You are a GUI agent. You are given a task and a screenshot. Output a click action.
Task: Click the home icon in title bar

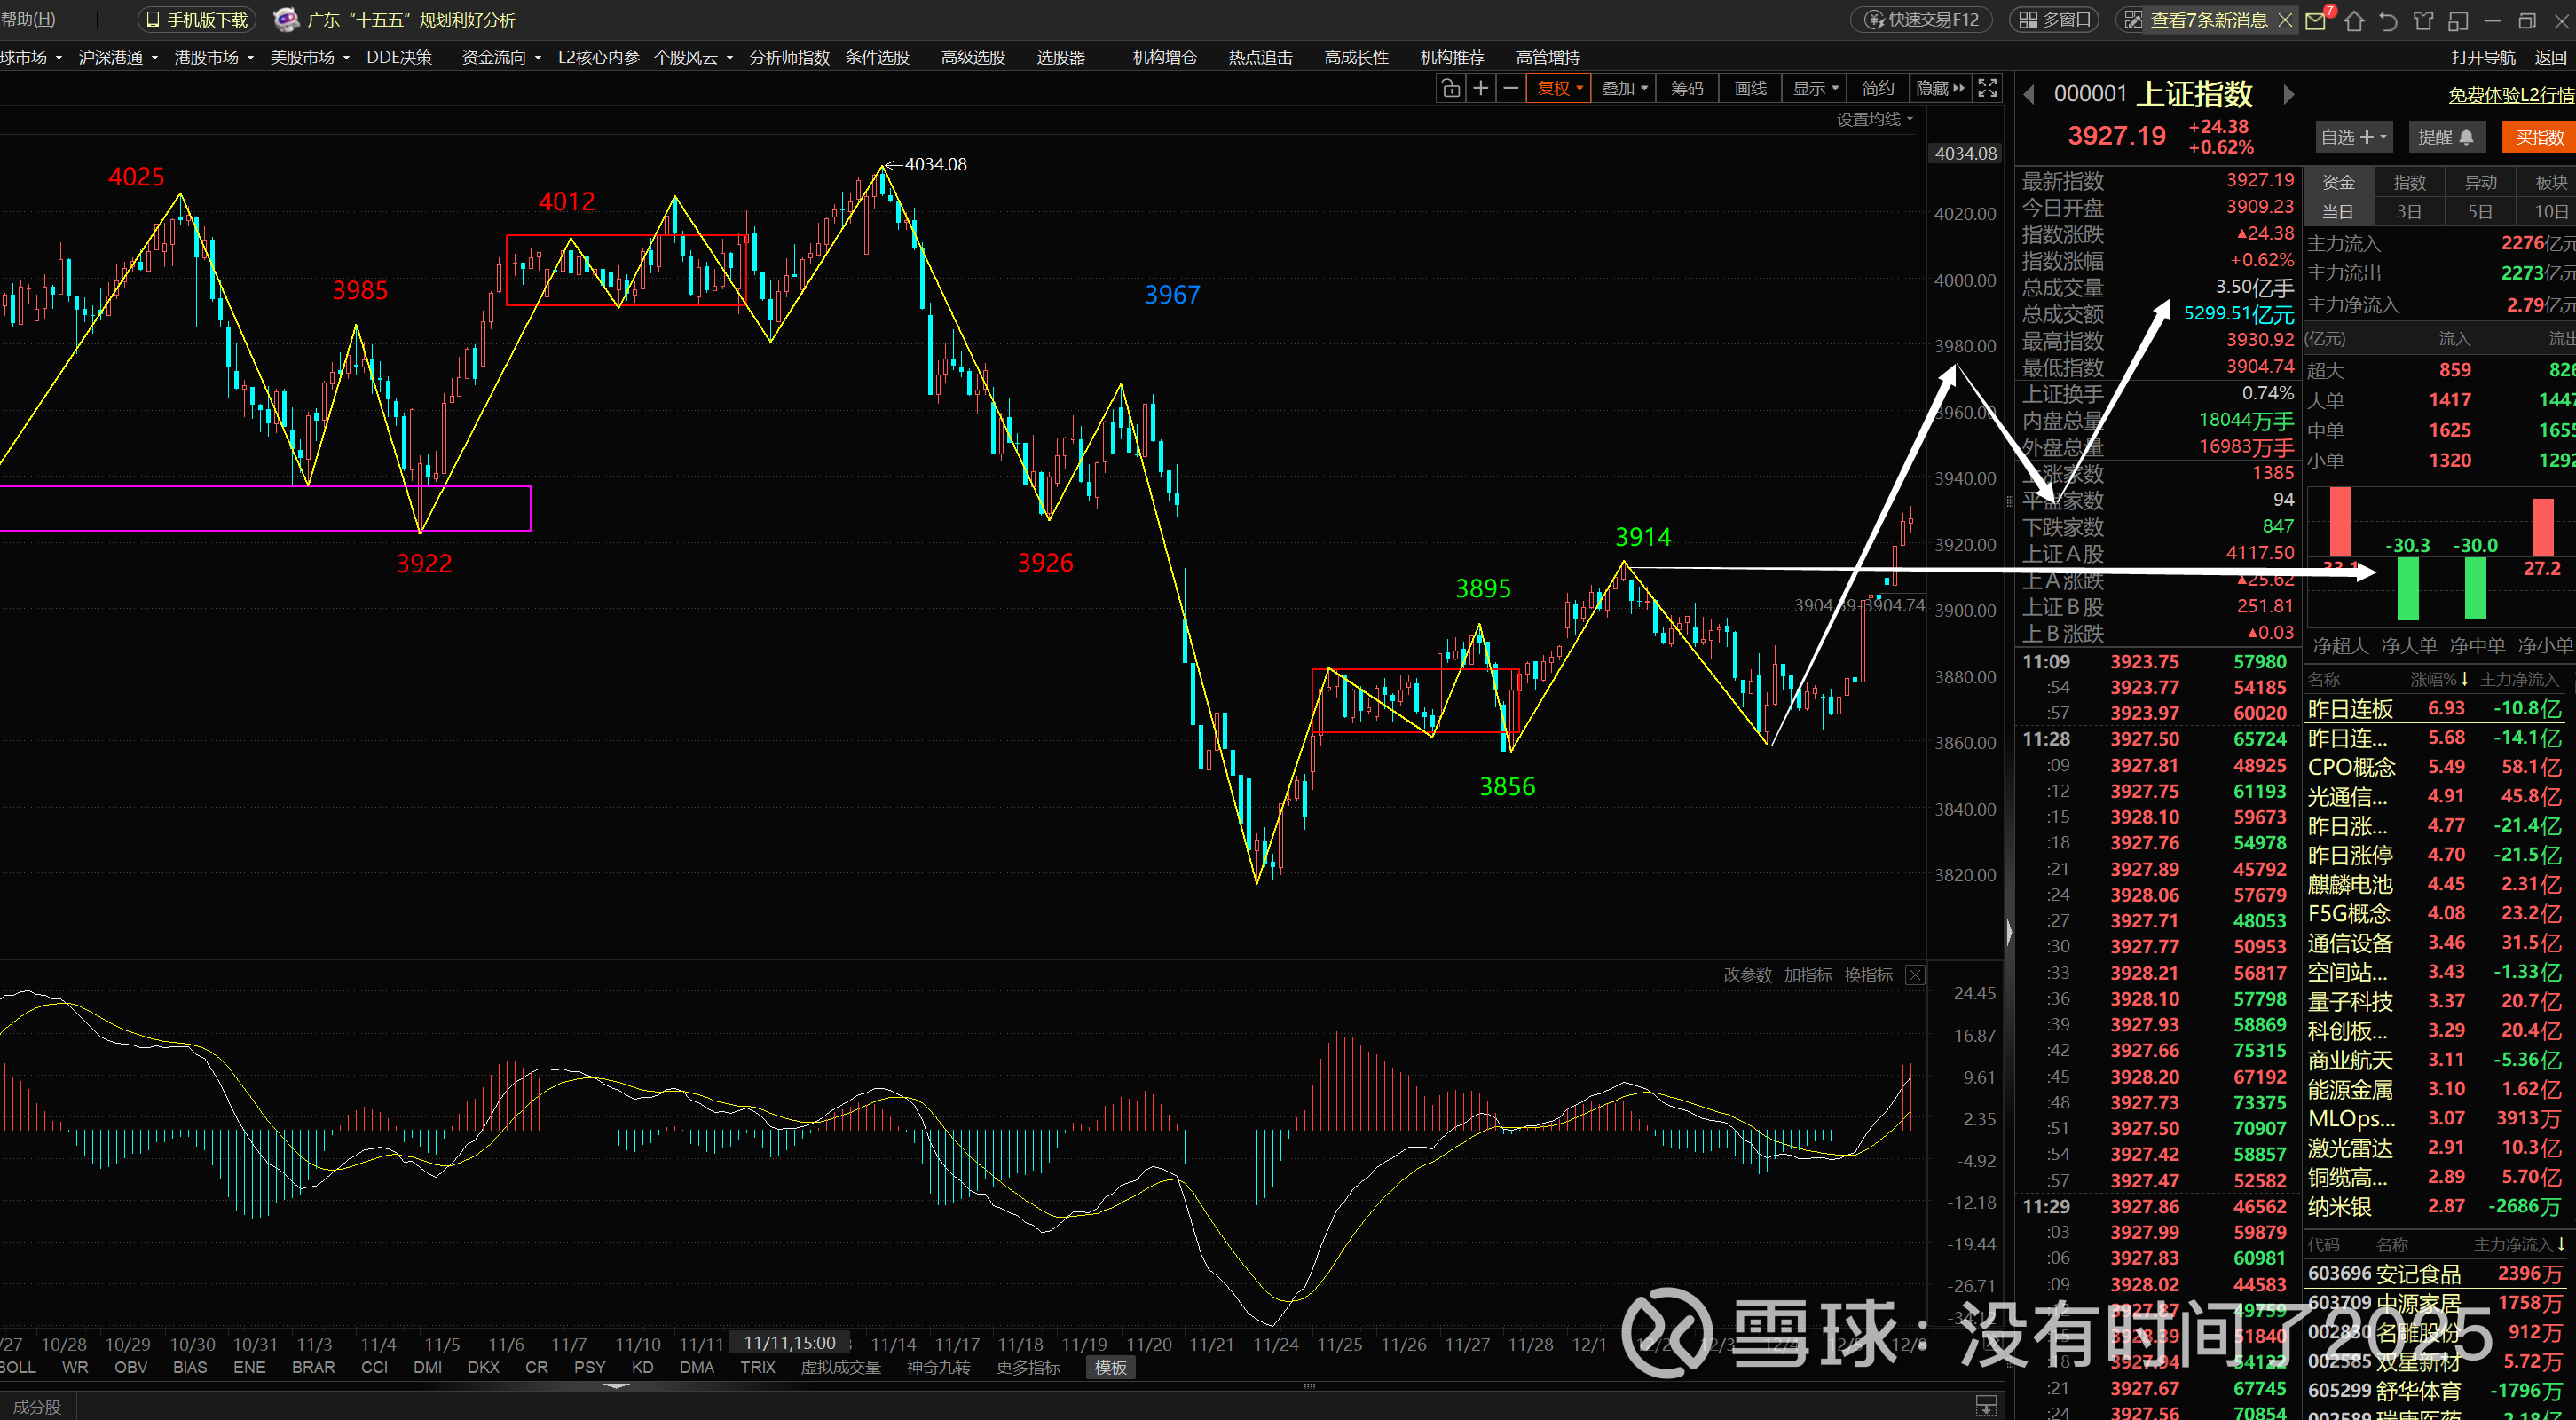(2354, 21)
